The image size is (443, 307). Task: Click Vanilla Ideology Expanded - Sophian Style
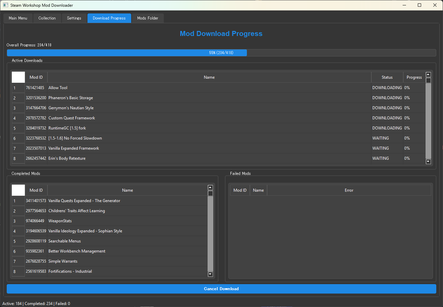(127, 231)
